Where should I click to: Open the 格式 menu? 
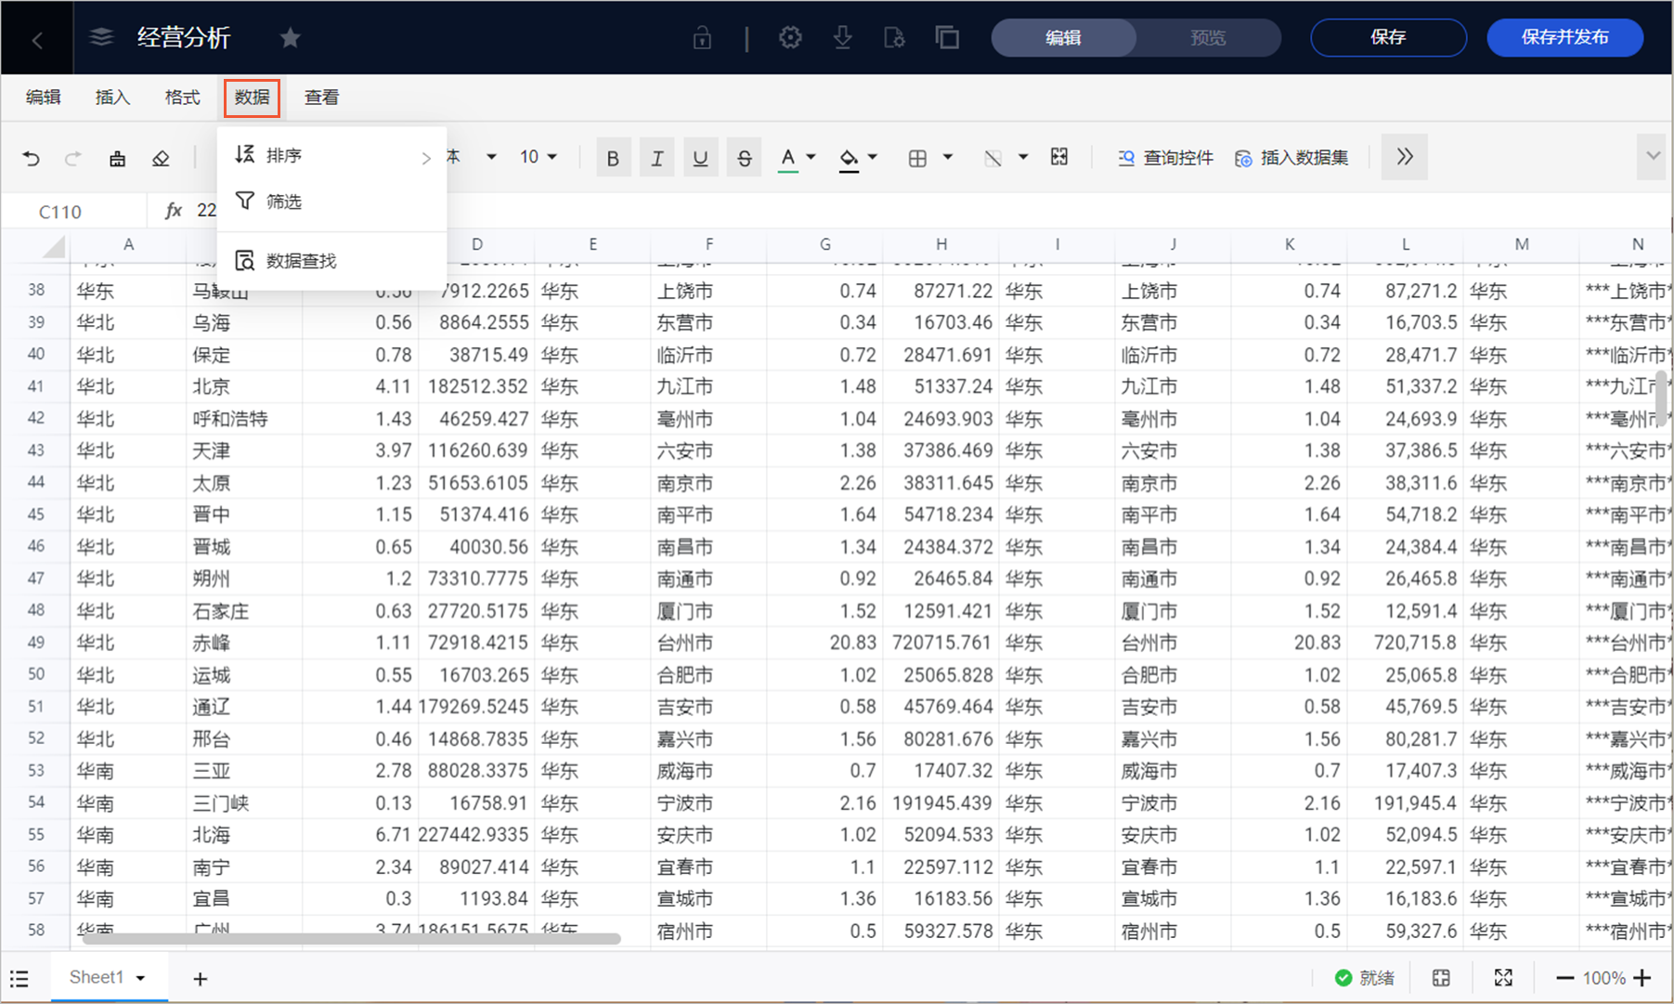pos(182,98)
